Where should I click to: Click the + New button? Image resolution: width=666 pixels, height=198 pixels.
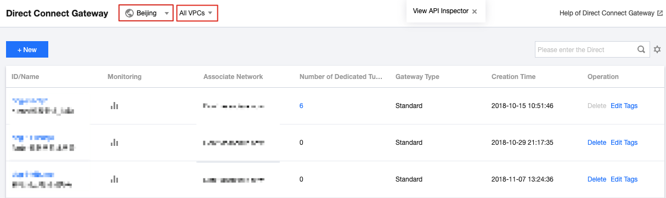[x=27, y=49]
